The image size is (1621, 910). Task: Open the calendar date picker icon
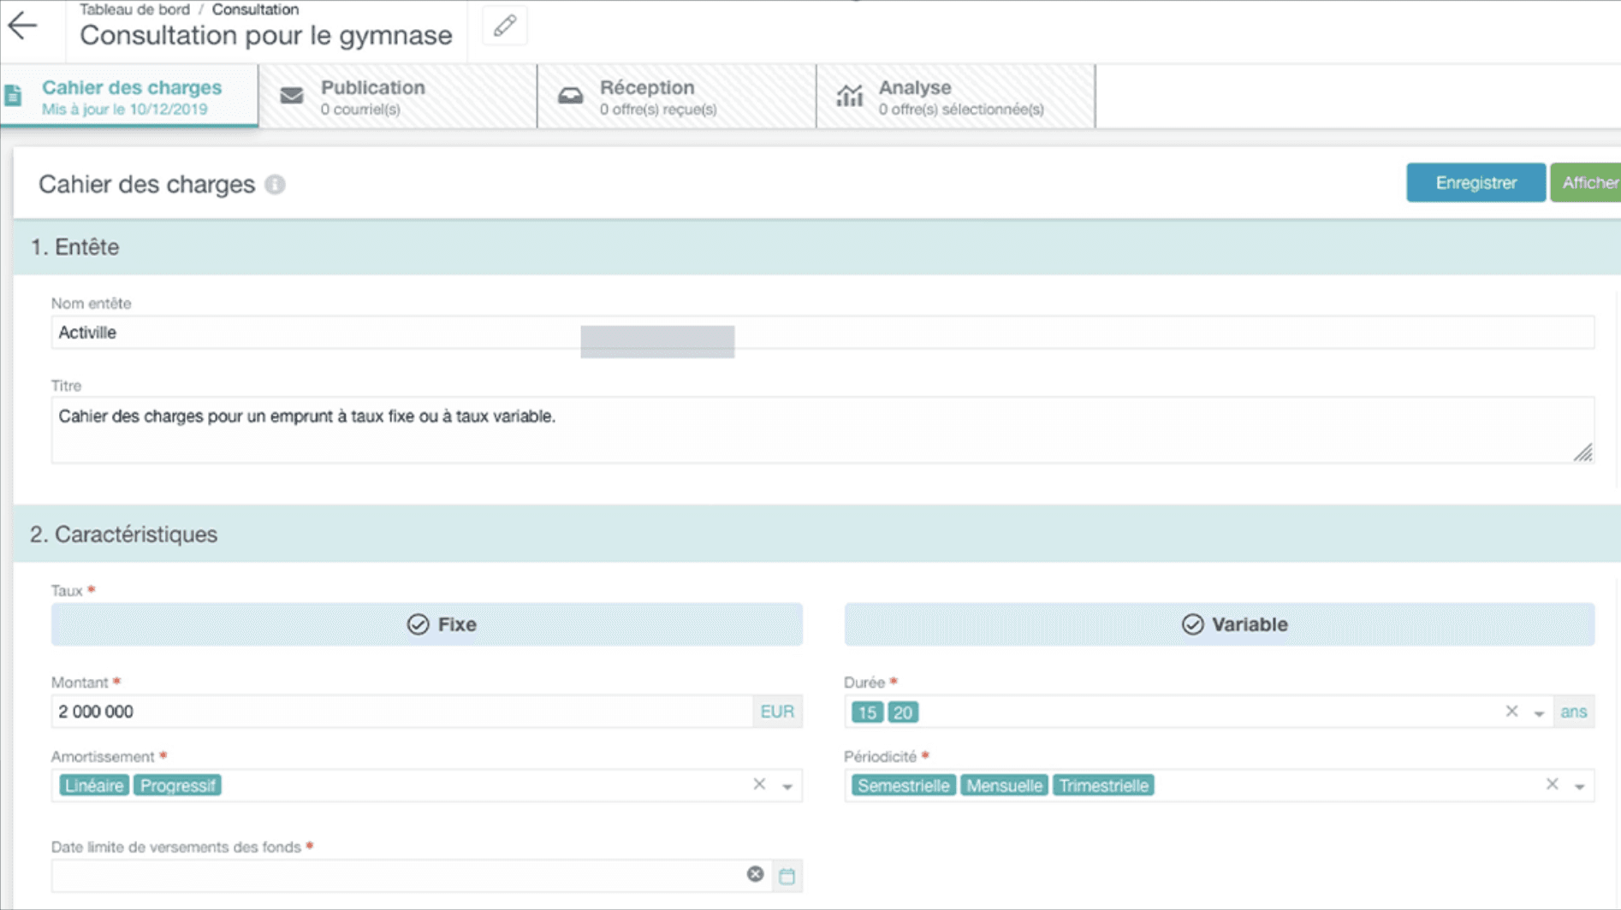pyautogui.click(x=787, y=875)
